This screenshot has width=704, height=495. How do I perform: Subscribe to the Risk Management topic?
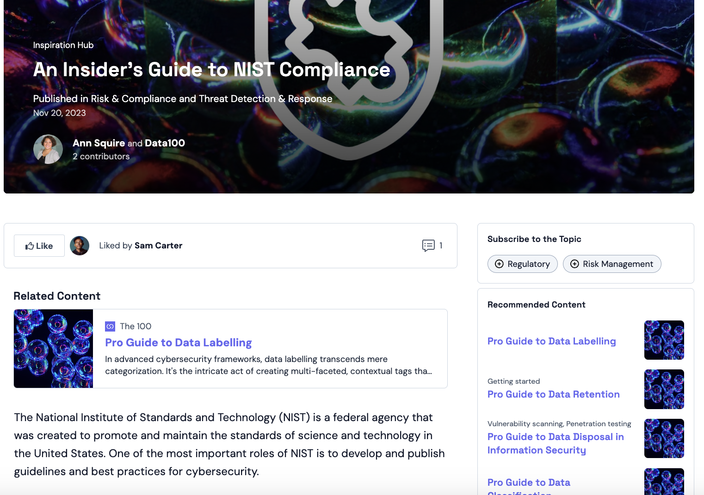point(612,264)
